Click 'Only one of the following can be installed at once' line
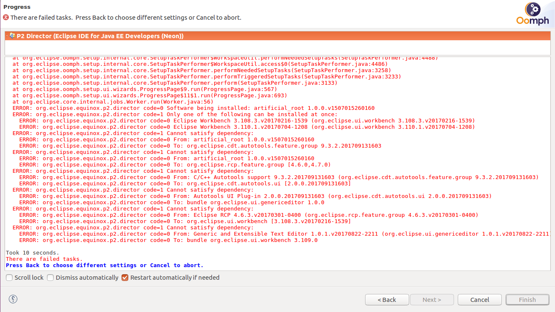This screenshot has width=555, height=312. tap(175, 114)
